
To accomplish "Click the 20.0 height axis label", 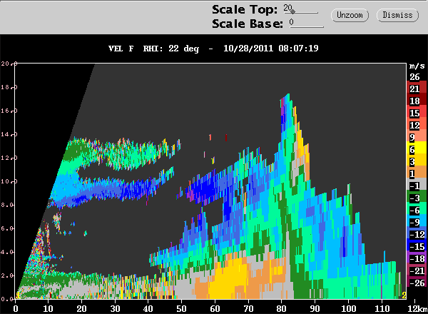I will click(9, 64).
